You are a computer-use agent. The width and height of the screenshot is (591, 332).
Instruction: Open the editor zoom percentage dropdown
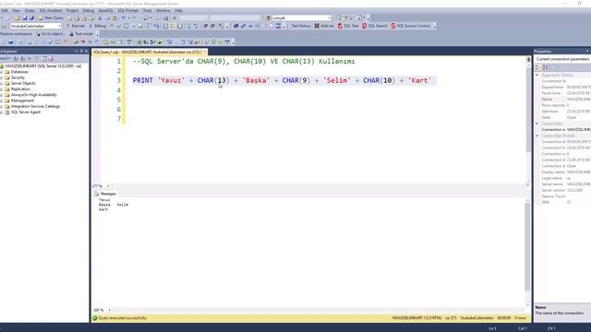point(108,186)
